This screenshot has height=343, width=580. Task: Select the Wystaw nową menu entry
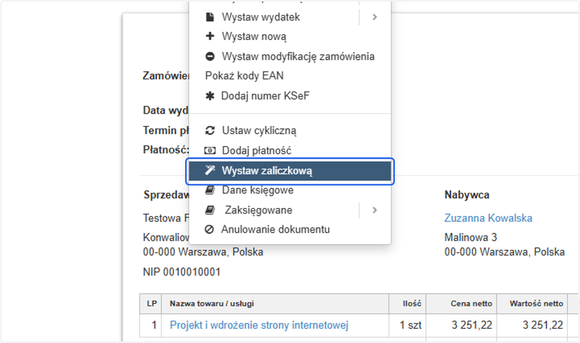coord(254,36)
